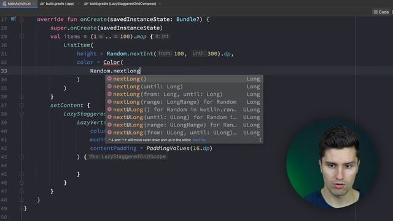This screenshot has width=393, height=221.
Task: Pick nextULong() for Random completion item
Action: [184, 110]
